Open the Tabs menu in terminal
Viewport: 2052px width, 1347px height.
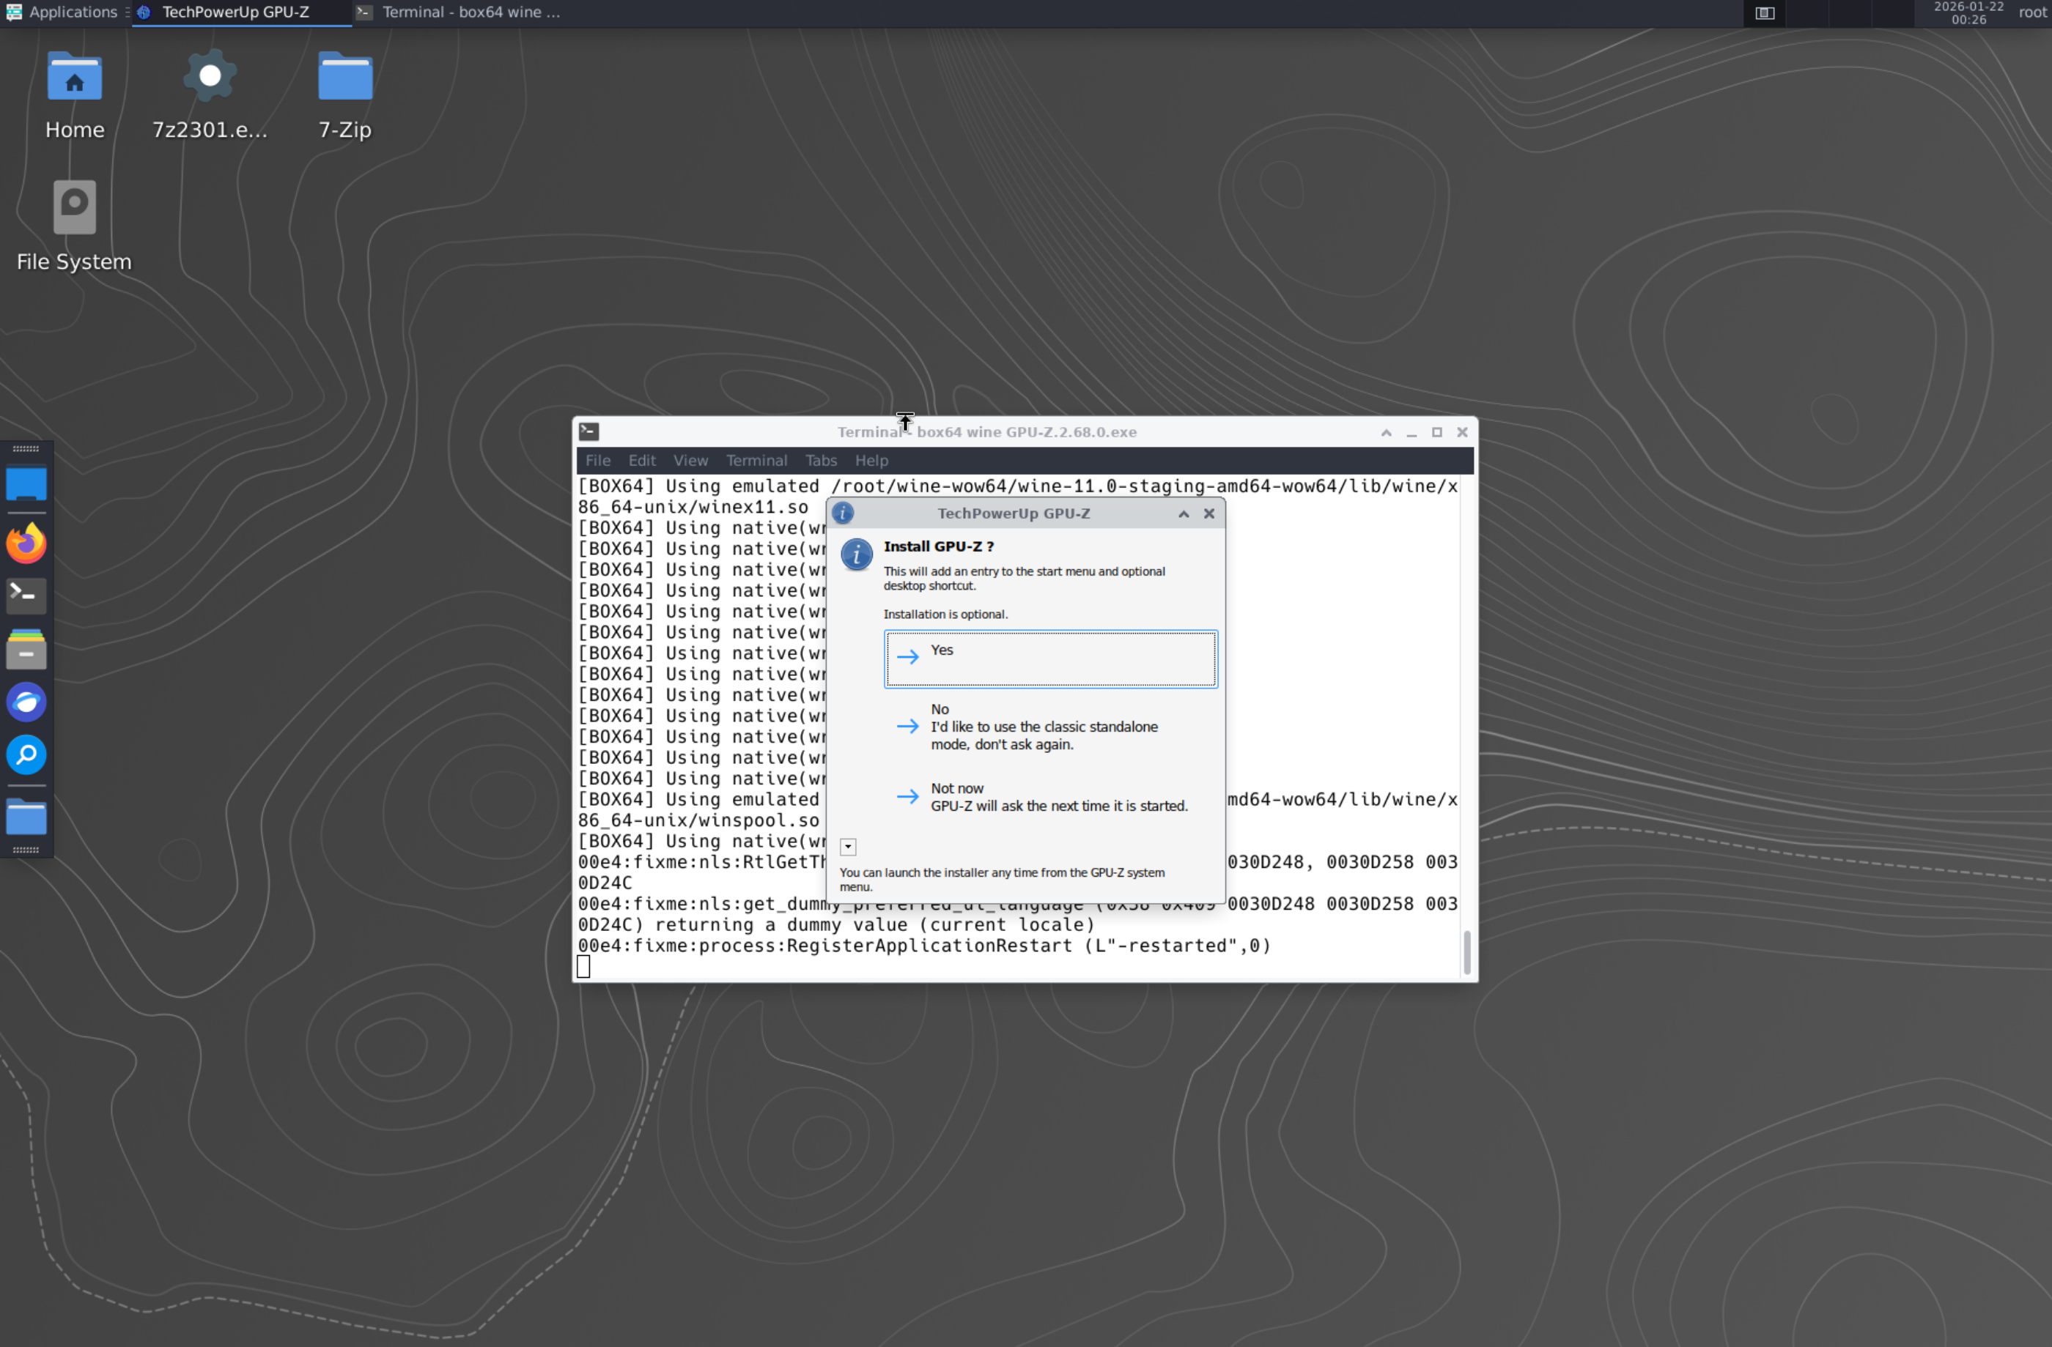821,460
